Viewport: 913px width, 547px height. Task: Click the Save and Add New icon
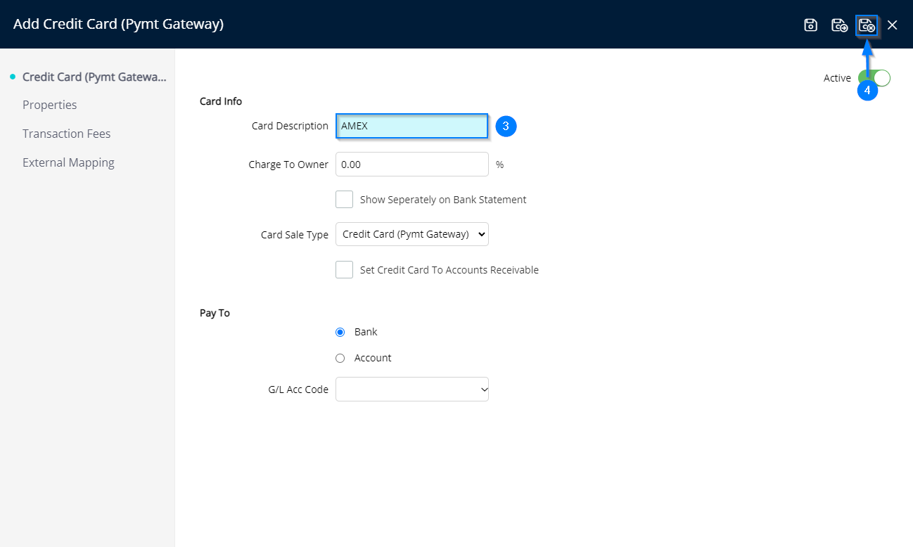[x=838, y=25]
